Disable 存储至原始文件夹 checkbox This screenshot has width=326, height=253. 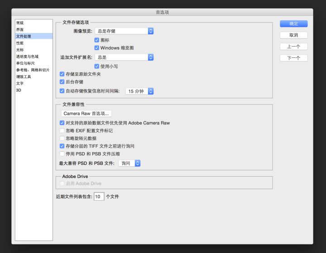point(62,74)
